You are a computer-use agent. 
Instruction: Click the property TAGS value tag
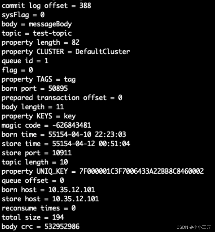pos(70,79)
